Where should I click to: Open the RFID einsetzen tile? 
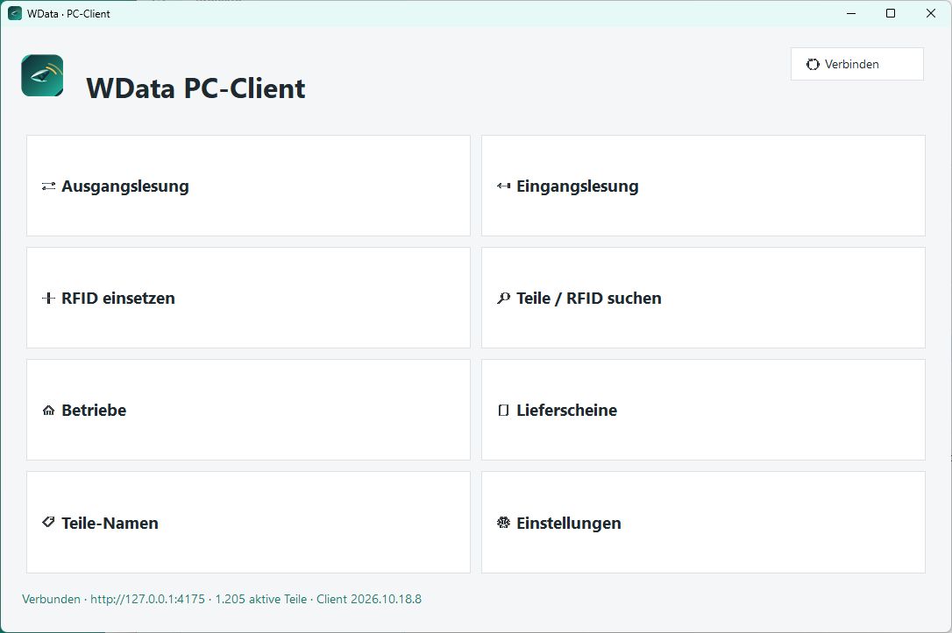[248, 298]
